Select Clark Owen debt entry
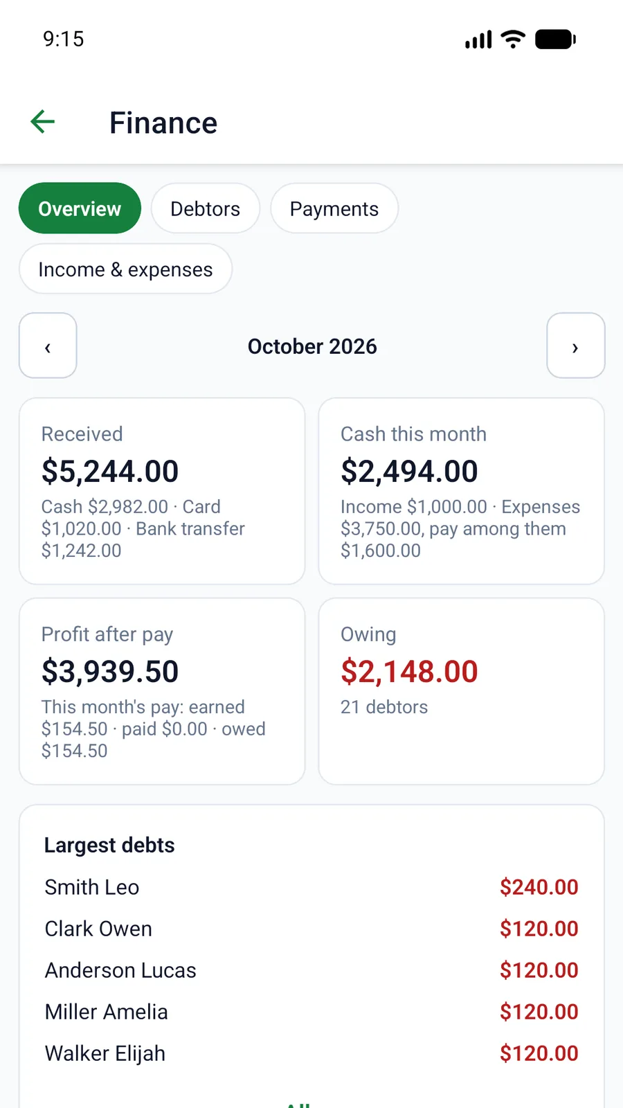Screen dimensions: 623x1108 [x=311, y=929]
